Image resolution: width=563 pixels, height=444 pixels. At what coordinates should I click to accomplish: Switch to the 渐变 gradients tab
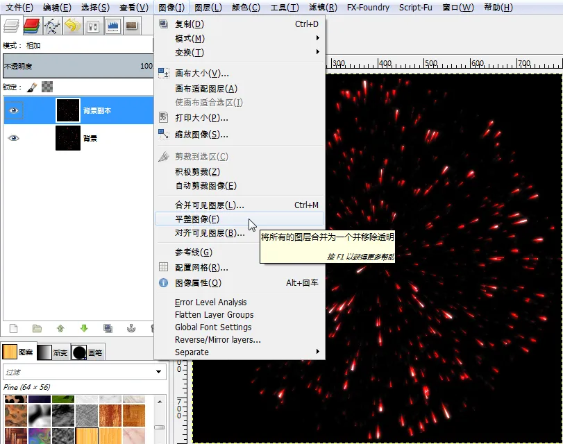(53, 352)
